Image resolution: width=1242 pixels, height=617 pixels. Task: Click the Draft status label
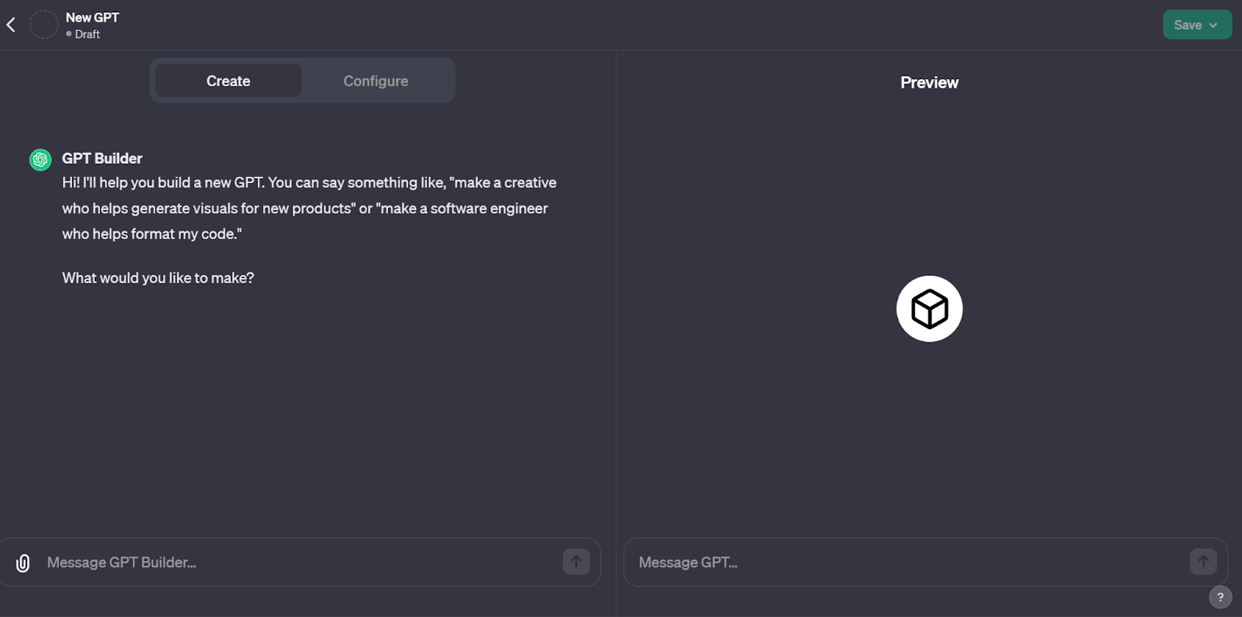[x=87, y=34]
